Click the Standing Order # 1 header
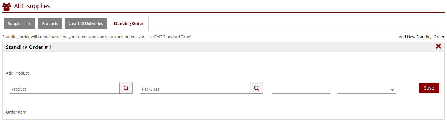Screen dimensions: 447x128 click(29, 47)
